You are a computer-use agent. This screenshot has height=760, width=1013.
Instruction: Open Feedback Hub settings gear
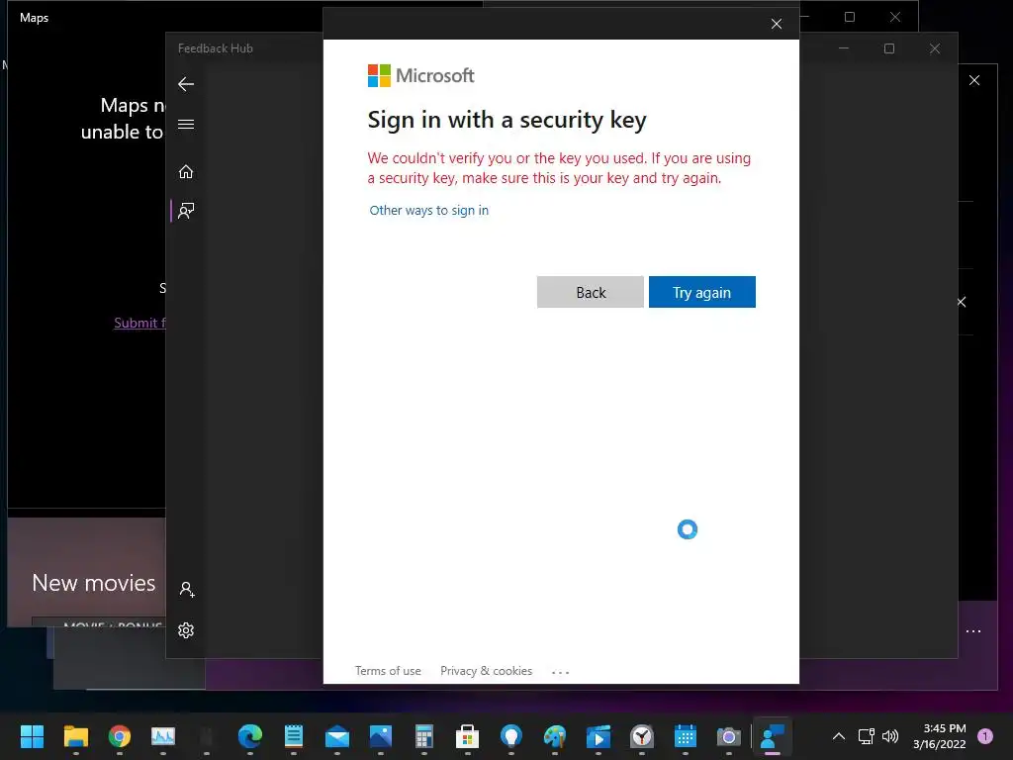[x=186, y=630]
